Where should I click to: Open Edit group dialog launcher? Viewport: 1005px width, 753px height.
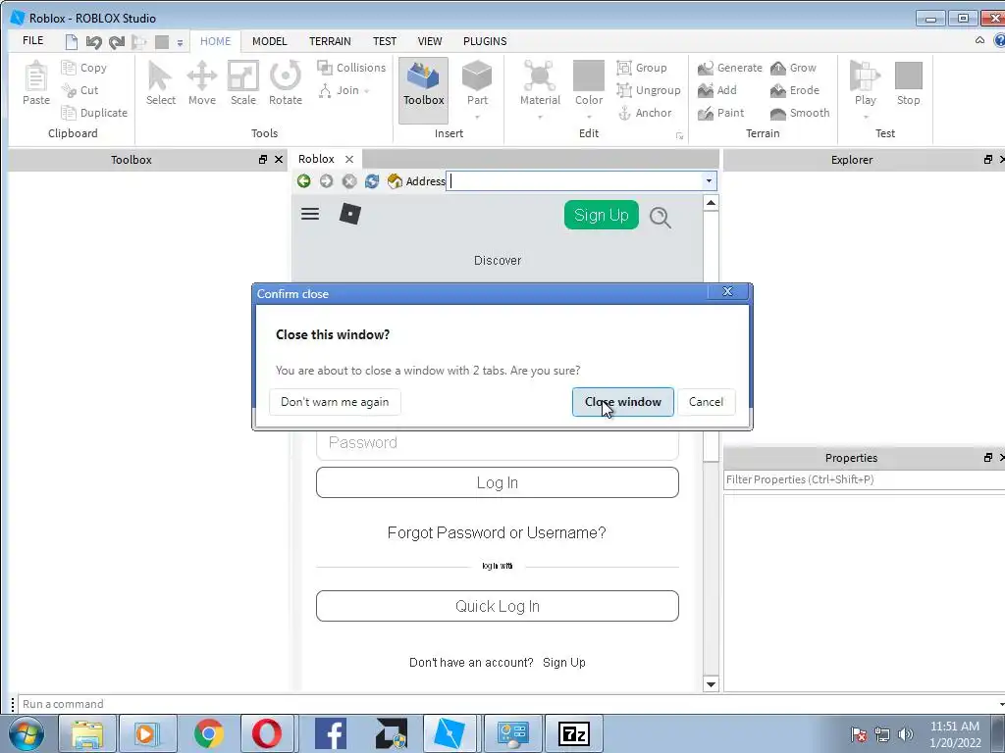click(679, 135)
